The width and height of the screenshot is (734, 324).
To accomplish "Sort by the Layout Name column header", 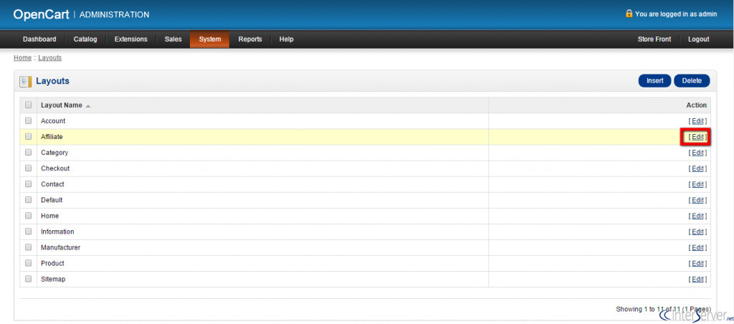I will (x=62, y=105).
